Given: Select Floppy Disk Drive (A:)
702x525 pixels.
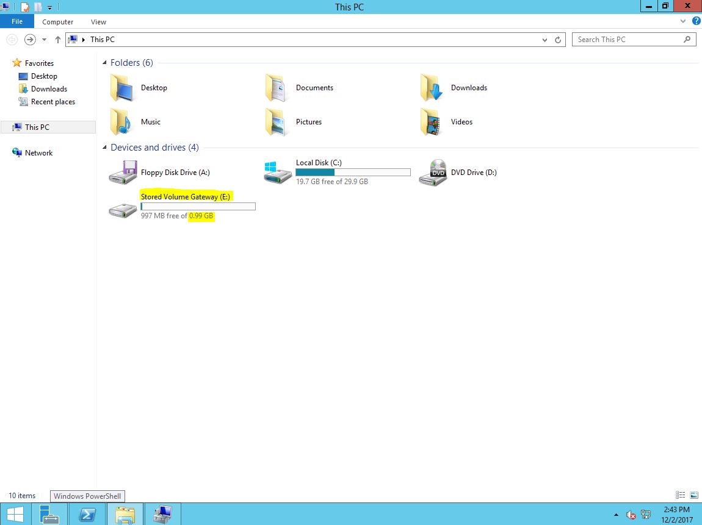Looking at the screenshot, I should [123, 173].
